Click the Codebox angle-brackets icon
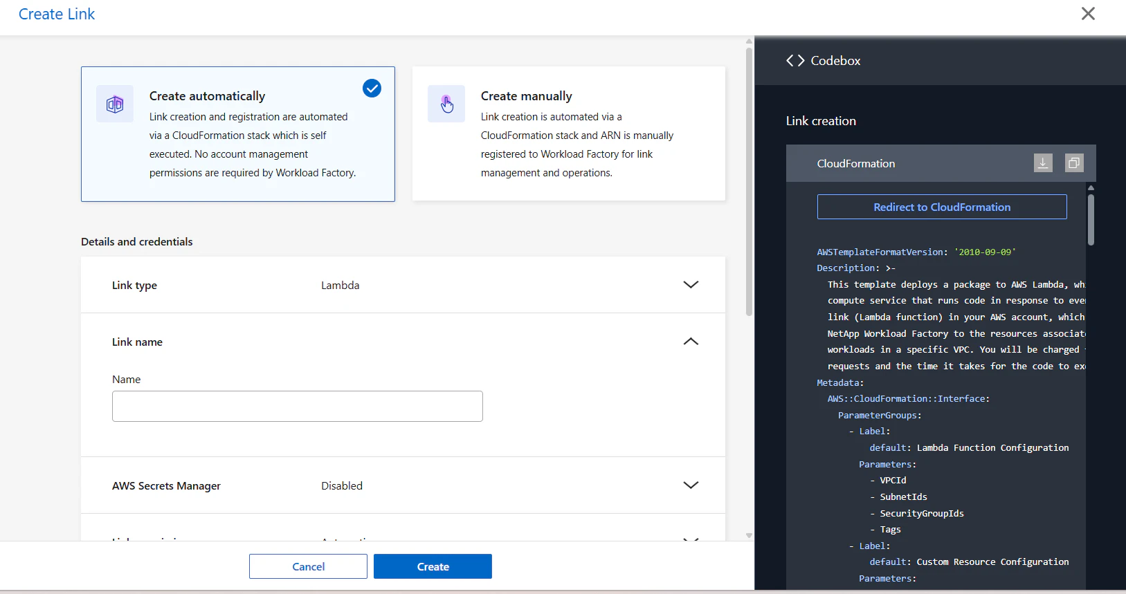This screenshot has height=594, width=1126. [795, 61]
